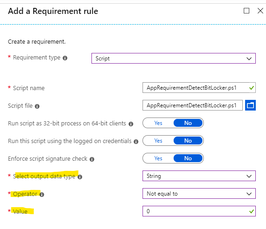Image resolution: width=266 pixels, height=229 pixels.
Task: Click info icon next to Requirement type
Action: [65, 58]
